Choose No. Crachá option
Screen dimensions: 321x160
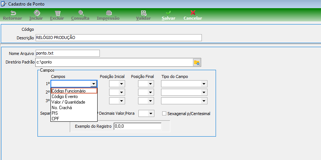pos(74,107)
